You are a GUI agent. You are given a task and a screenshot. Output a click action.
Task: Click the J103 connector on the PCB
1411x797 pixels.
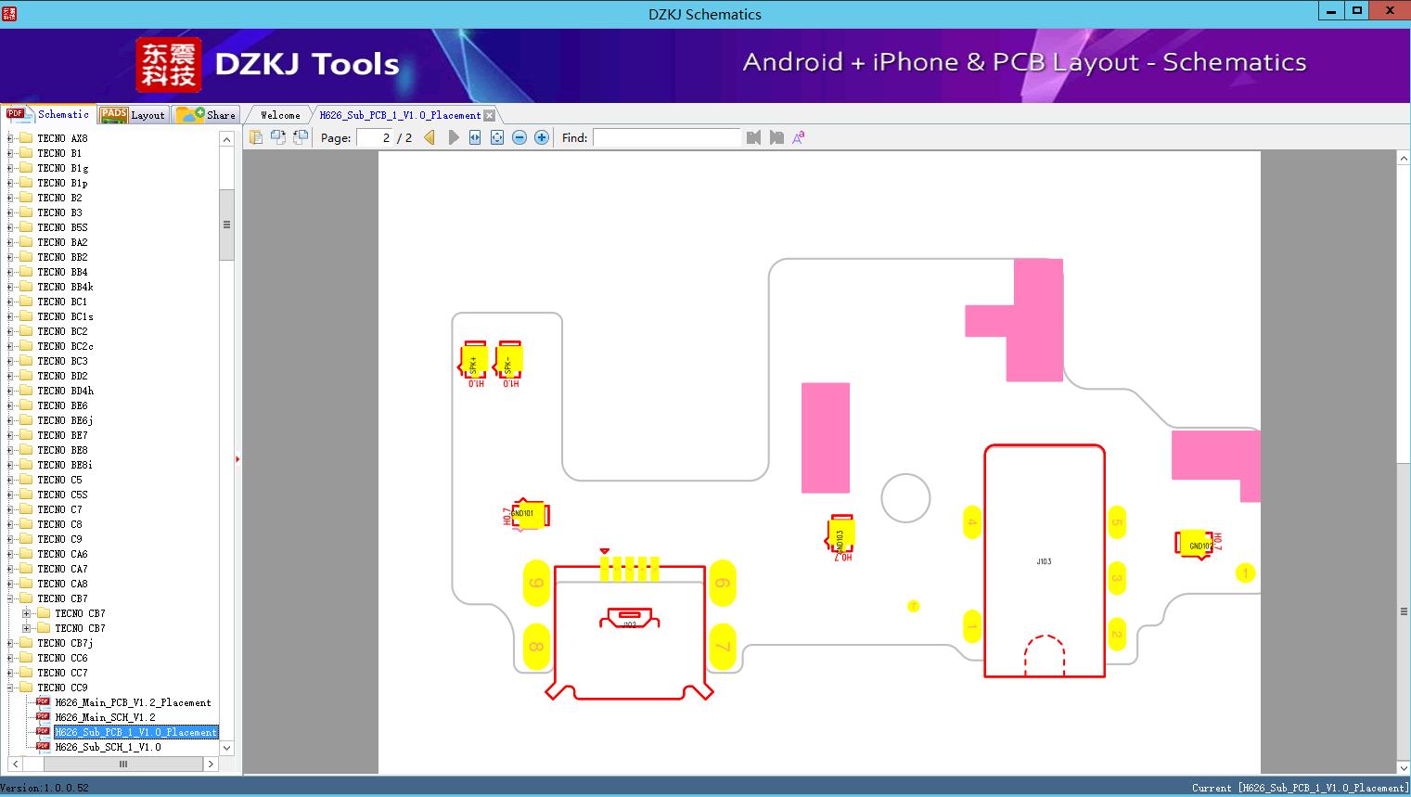click(x=1045, y=561)
